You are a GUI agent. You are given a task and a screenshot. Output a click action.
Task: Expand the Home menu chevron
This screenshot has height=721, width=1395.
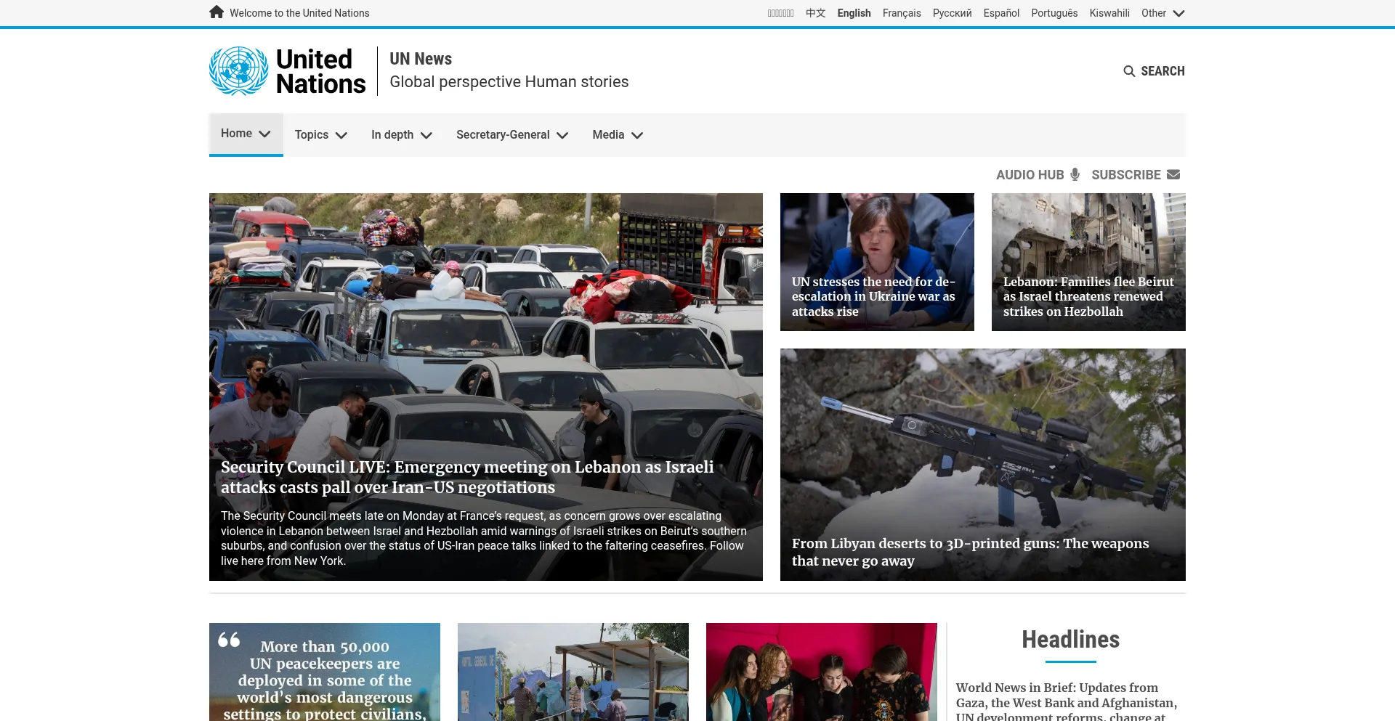pyautogui.click(x=264, y=134)
